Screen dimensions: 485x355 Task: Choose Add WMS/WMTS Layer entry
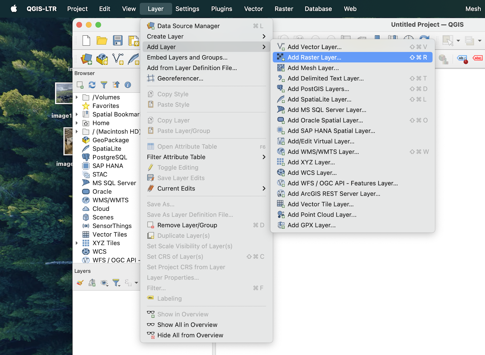click(x=353, y=152)
